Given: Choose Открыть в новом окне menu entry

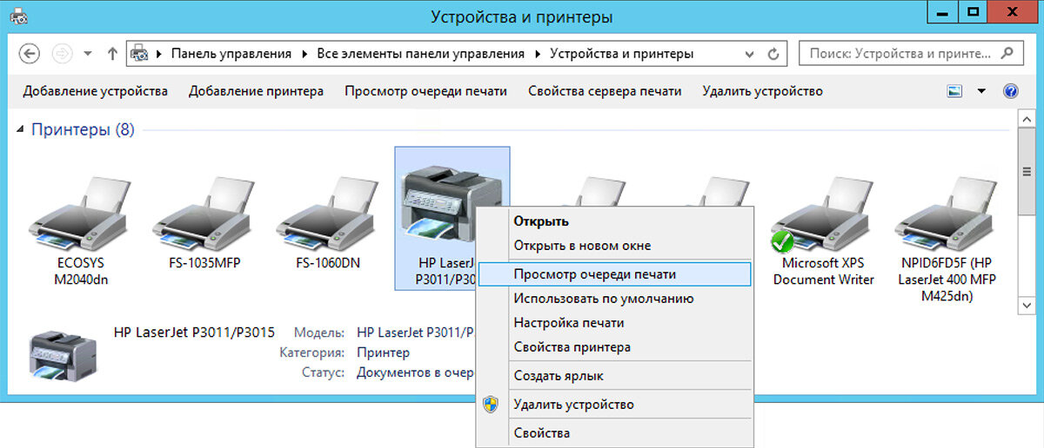Looking at the screenshot, I should pos(614,246).
